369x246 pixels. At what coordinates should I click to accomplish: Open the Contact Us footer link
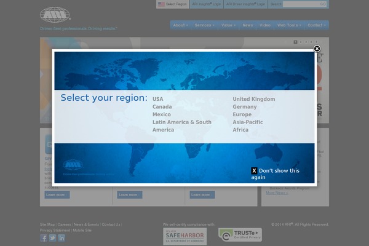111,224
